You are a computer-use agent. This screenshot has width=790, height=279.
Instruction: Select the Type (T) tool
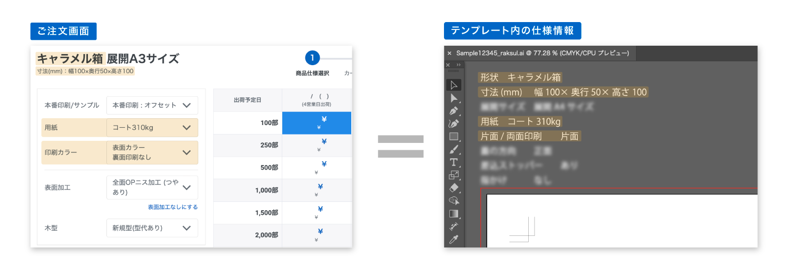(x=453, y=162)
